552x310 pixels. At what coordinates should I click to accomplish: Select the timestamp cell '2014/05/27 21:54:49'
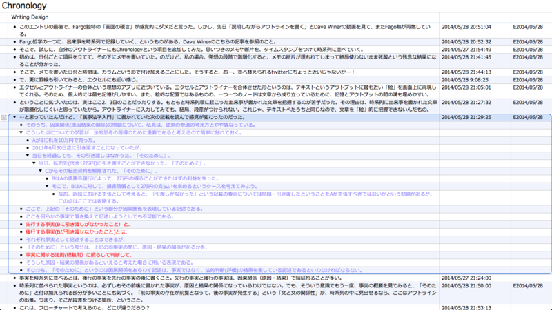click(x=466, y=50)
